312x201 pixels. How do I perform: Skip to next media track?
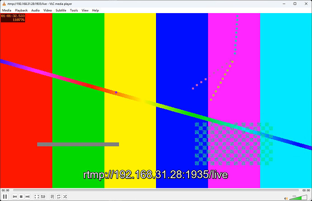tap(28, 196)
